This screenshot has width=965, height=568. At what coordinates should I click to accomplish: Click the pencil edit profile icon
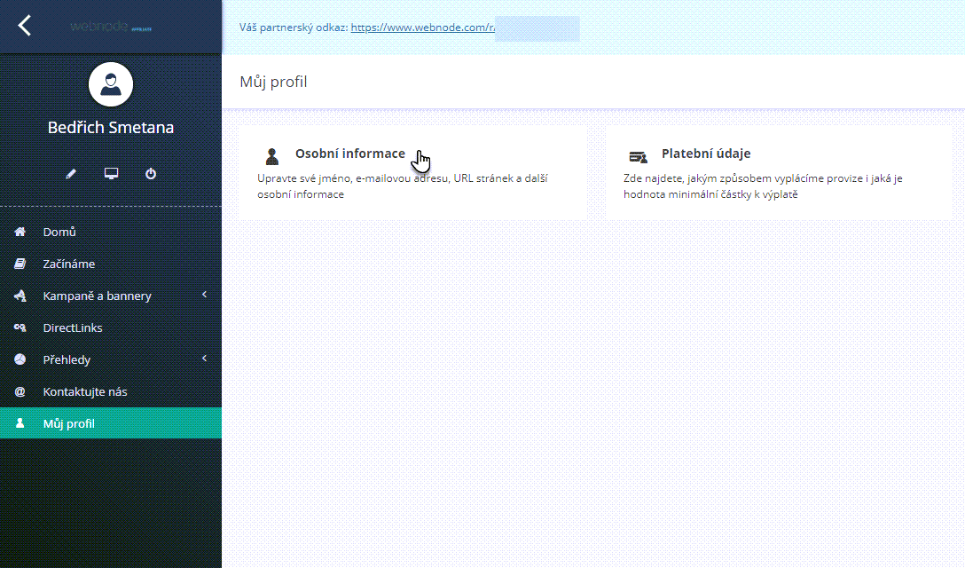coord(71,174)
